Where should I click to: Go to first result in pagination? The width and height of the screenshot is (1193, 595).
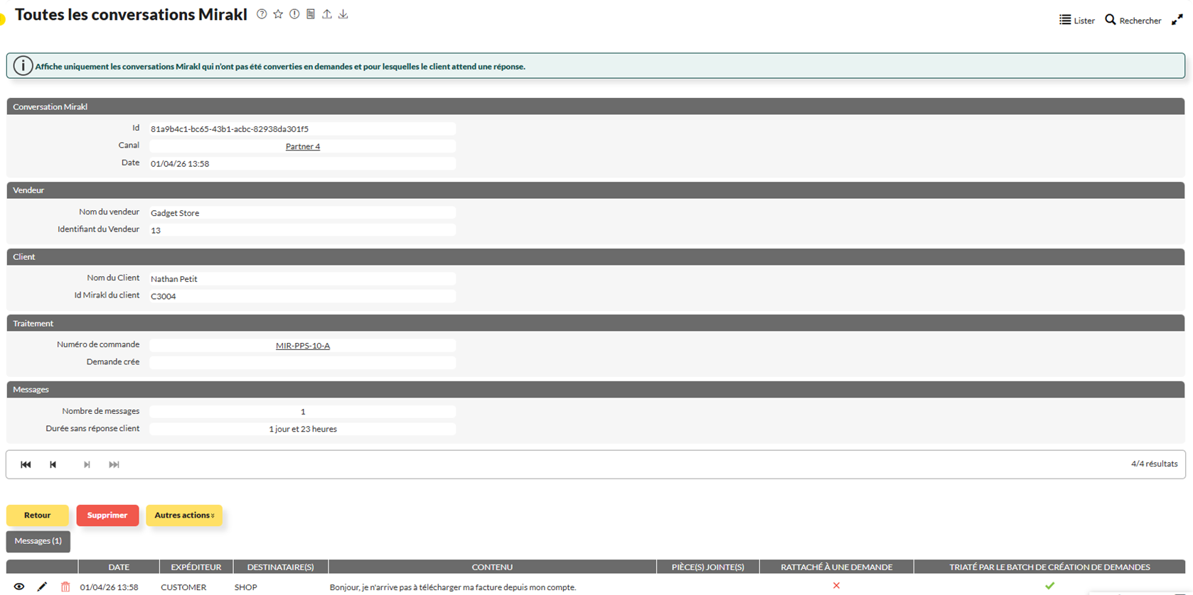26,464
